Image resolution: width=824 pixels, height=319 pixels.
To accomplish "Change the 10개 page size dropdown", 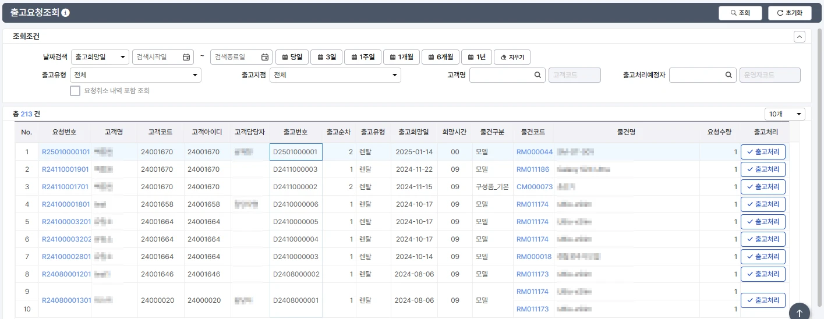I will (784, 114).
